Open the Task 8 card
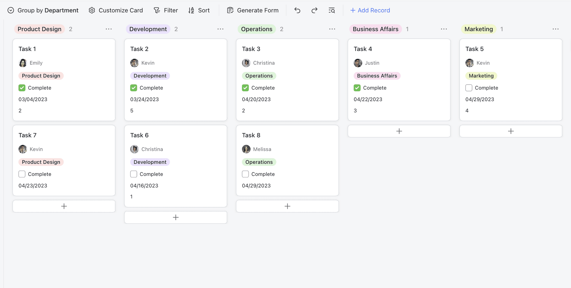The height and width of the screenshot is (288, 571). tap(287, 160)
